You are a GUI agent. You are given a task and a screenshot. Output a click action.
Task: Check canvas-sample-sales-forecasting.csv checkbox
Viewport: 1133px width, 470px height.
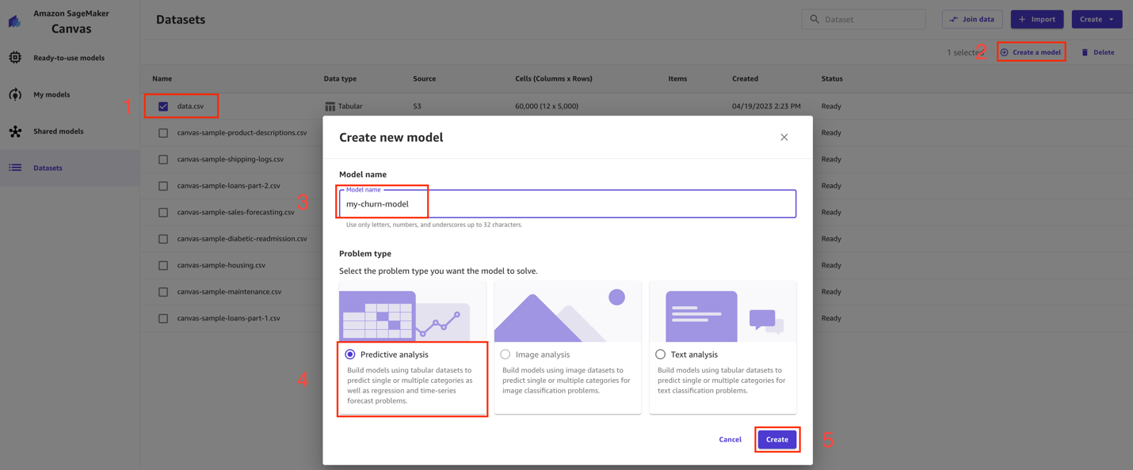pyautogui.click(x=163, y=212)
